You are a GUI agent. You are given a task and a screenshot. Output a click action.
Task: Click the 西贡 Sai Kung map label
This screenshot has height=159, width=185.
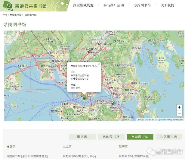pyautogui.click(x=140, y=48)
